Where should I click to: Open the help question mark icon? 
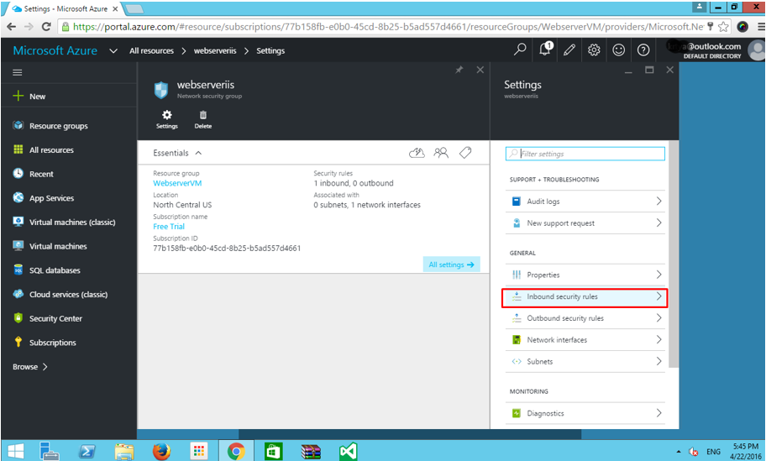click(x=643, y=50)
